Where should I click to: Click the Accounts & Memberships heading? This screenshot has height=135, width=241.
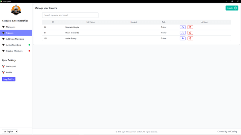point(15,21)
